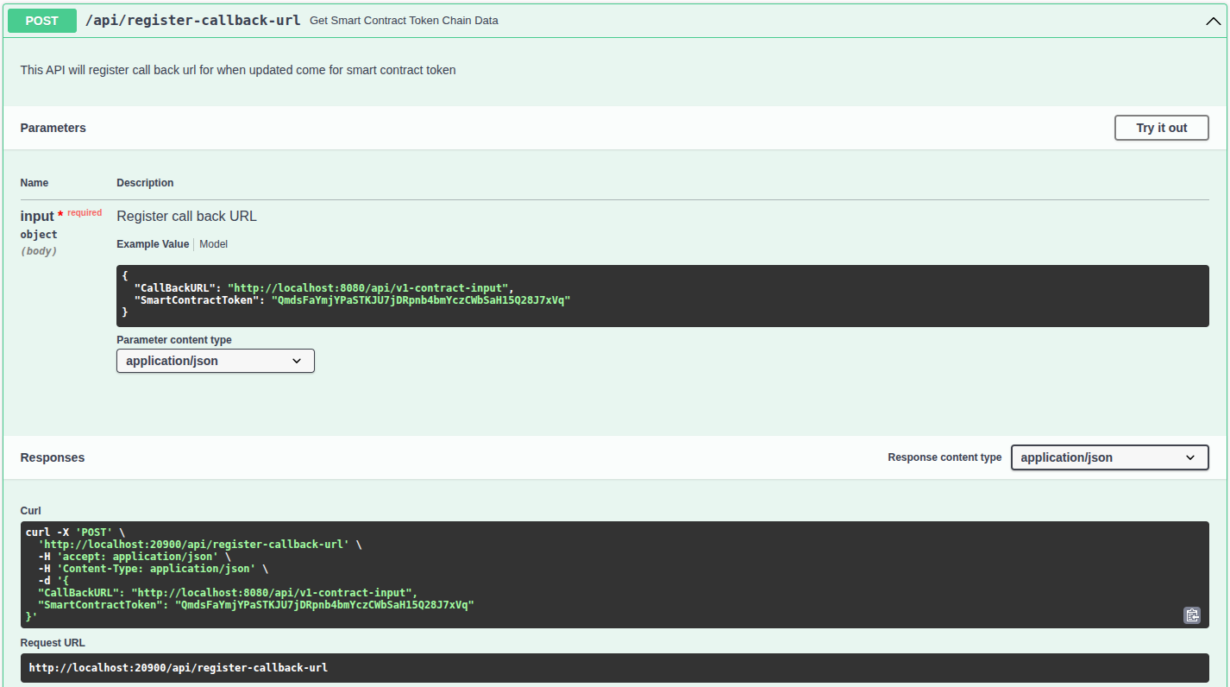Switch to the Model tab
1230x687 pixels.
(213, 244)
